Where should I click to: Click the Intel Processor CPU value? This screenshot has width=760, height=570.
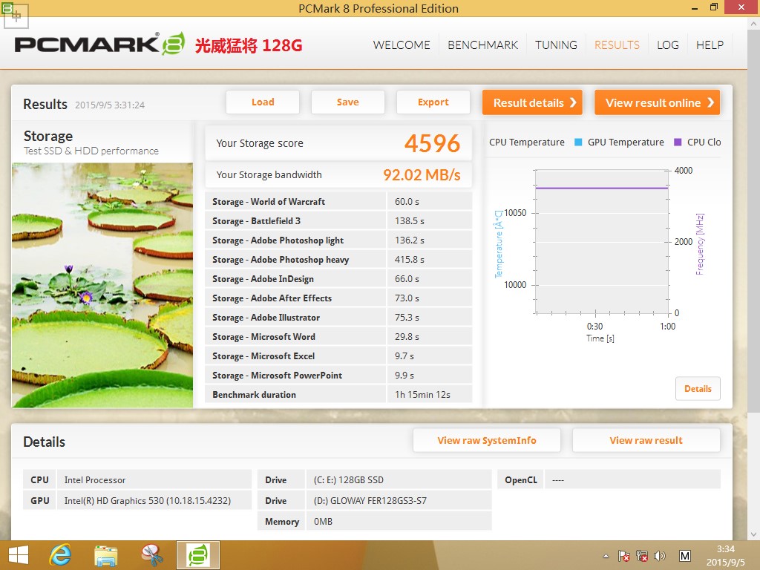click(95, 480)
